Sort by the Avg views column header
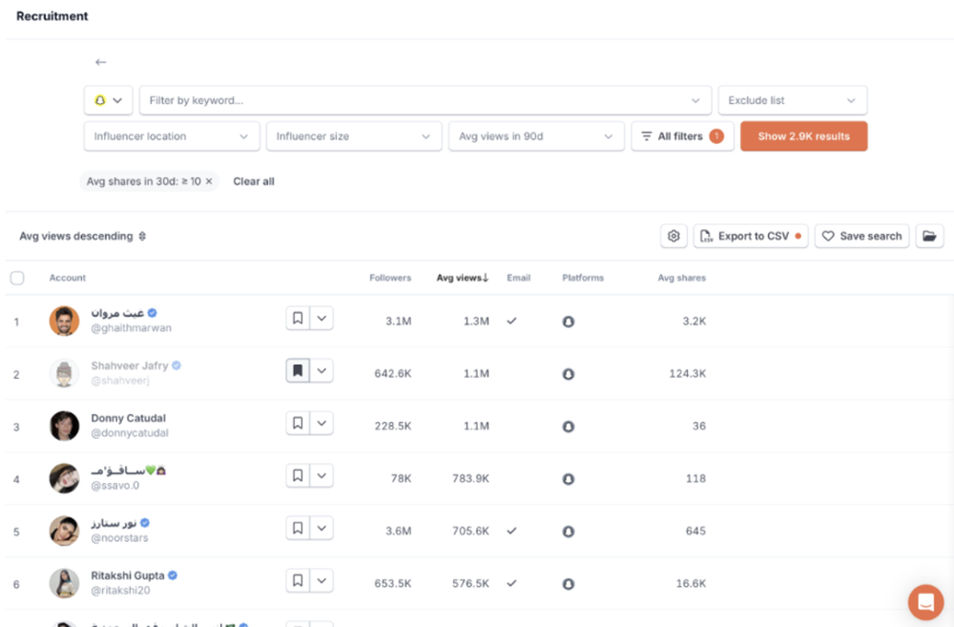The image size is (954, 627). point(463,278)
